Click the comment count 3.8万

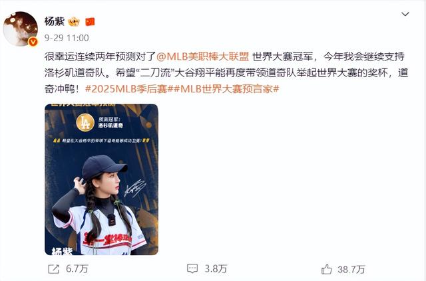click(216, 269)
